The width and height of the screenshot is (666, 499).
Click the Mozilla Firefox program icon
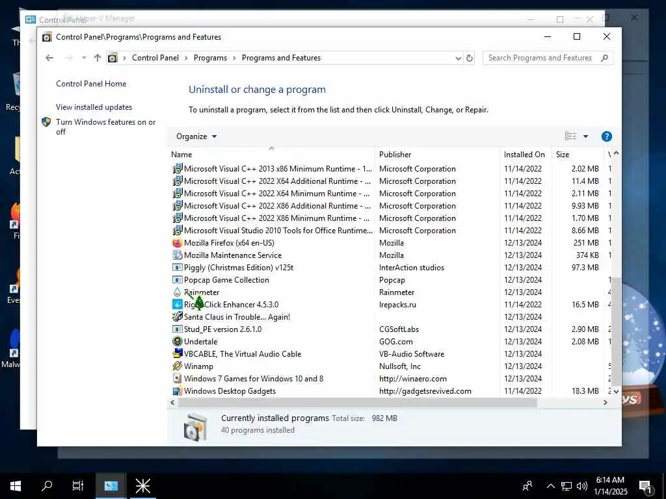(x=177, y=243)
